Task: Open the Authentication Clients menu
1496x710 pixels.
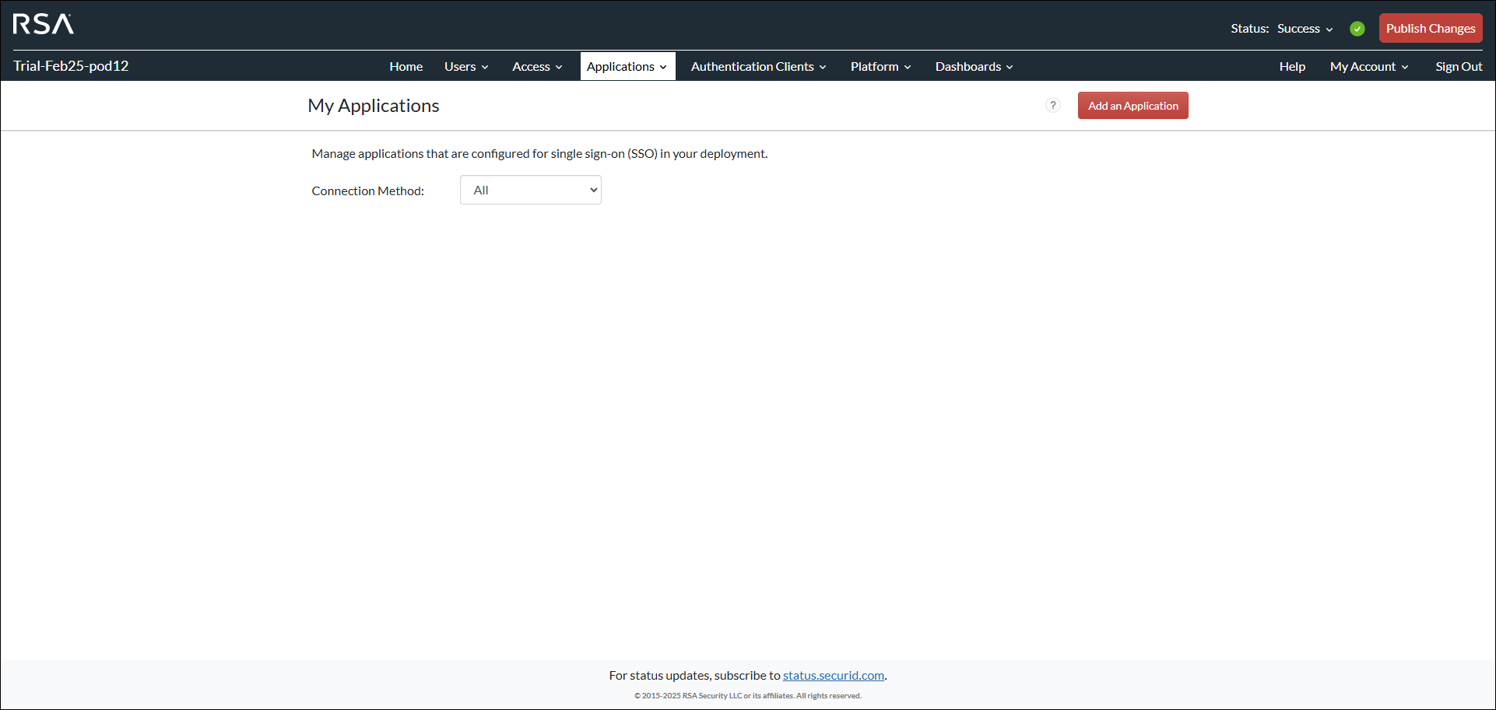Action: tap(757, 66)
